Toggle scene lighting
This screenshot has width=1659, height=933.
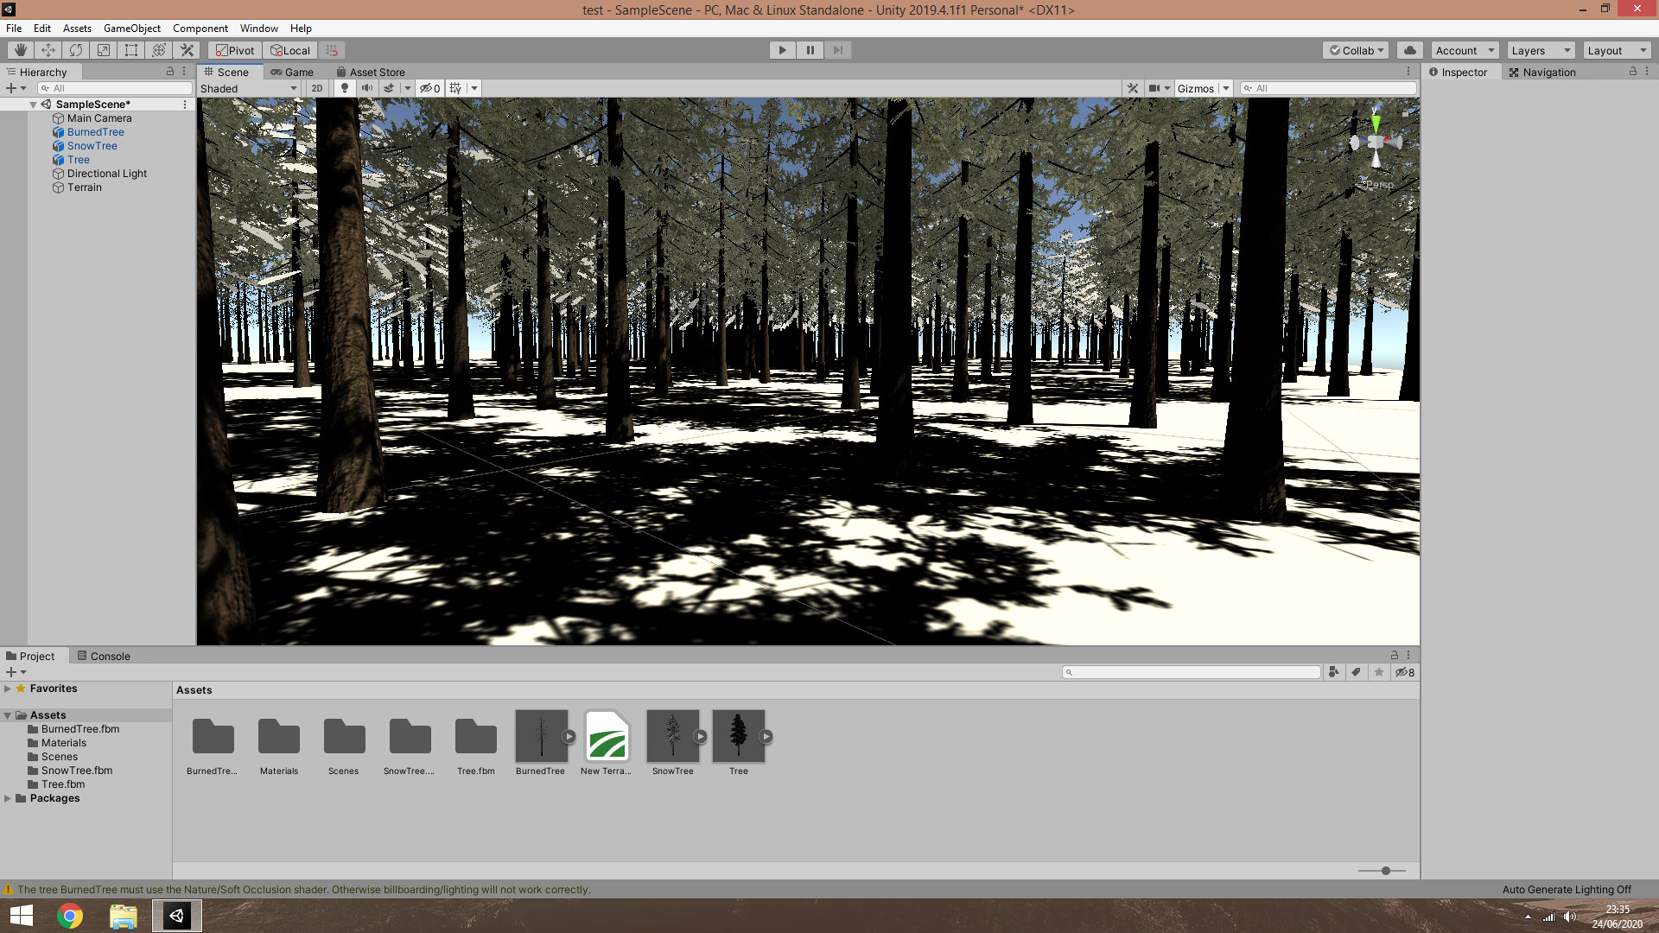coord(345,88)
